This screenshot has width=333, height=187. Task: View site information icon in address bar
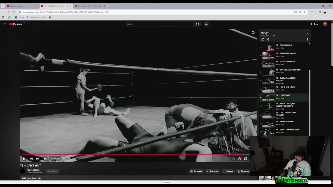20,12
